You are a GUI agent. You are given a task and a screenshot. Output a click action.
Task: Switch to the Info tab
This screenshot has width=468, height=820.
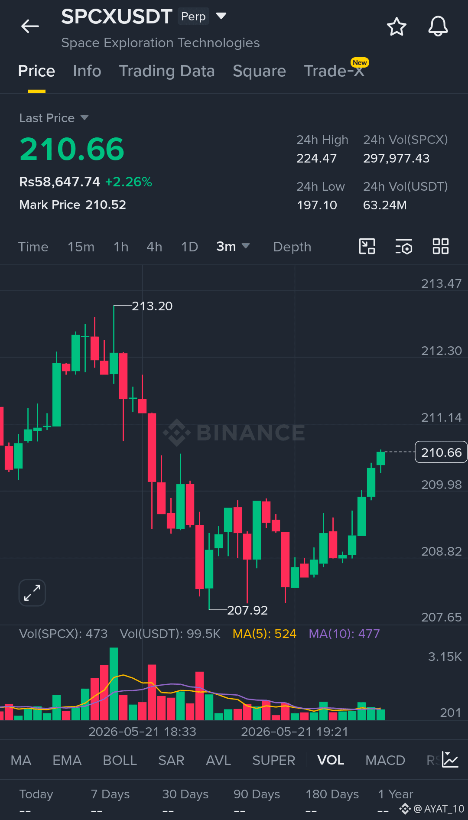[x=87, y=71]
